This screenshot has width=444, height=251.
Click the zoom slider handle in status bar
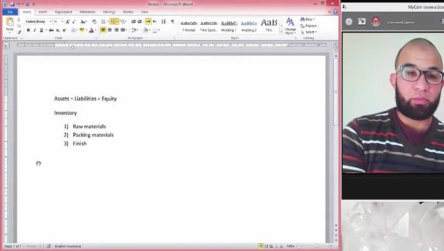pos(316,246)
